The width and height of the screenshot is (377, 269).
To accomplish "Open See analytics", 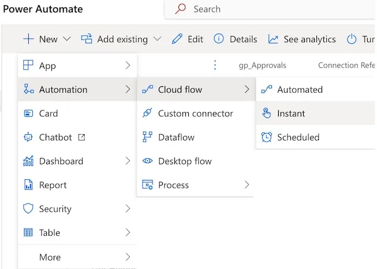I will [x=302, y=39].
